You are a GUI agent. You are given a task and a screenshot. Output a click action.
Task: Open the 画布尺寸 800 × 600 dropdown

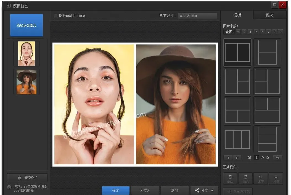[197, 16]
